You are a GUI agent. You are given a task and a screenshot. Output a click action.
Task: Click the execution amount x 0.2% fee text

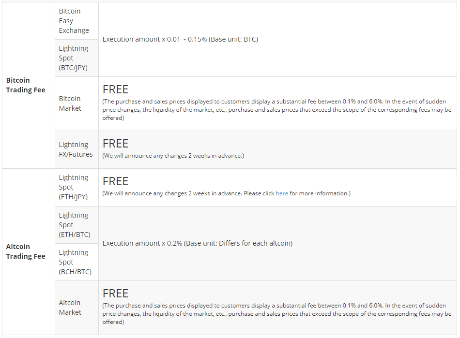tap(197, 243)
